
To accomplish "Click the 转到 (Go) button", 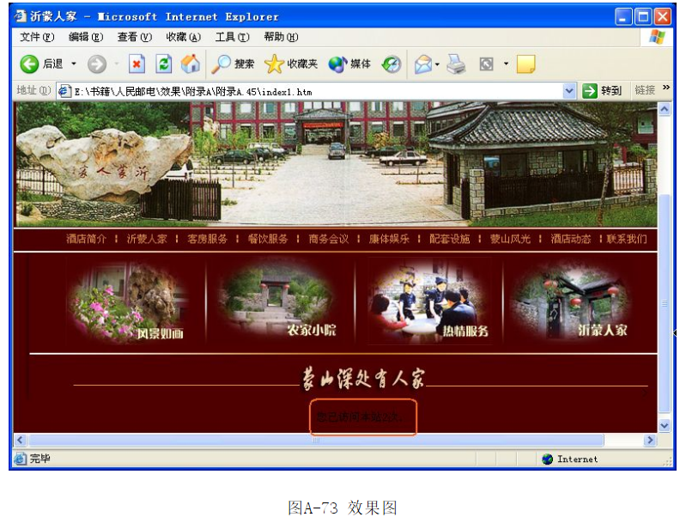I will pos(602,91).
